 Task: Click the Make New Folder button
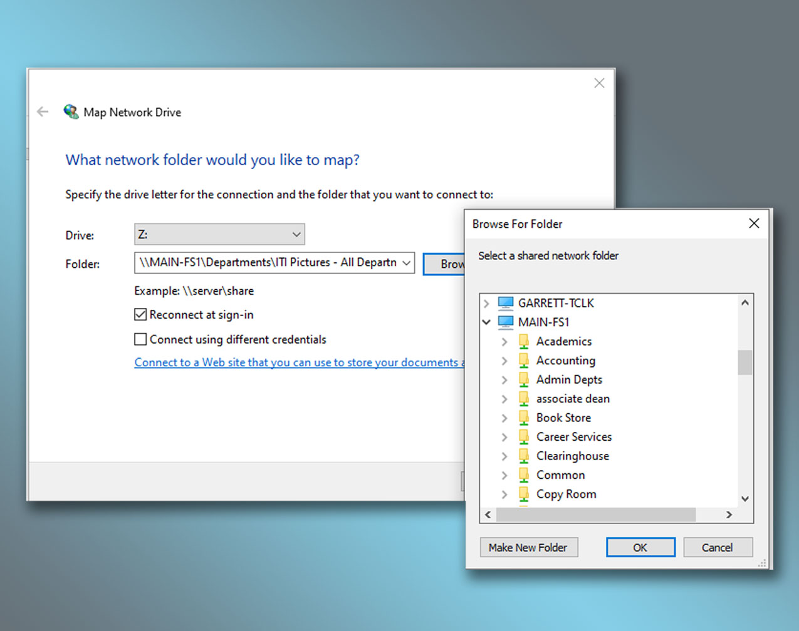(528, 548)
